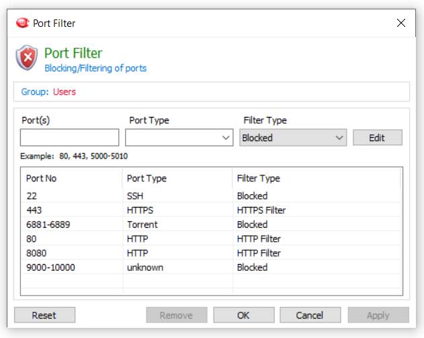The image size is (424, 338).
Task: Select the port 80 HTTP row
Action: [212, 239]
